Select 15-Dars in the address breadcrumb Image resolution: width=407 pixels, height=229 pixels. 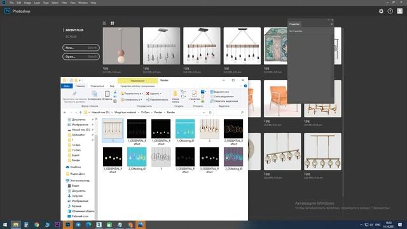[x=145, y=113]
